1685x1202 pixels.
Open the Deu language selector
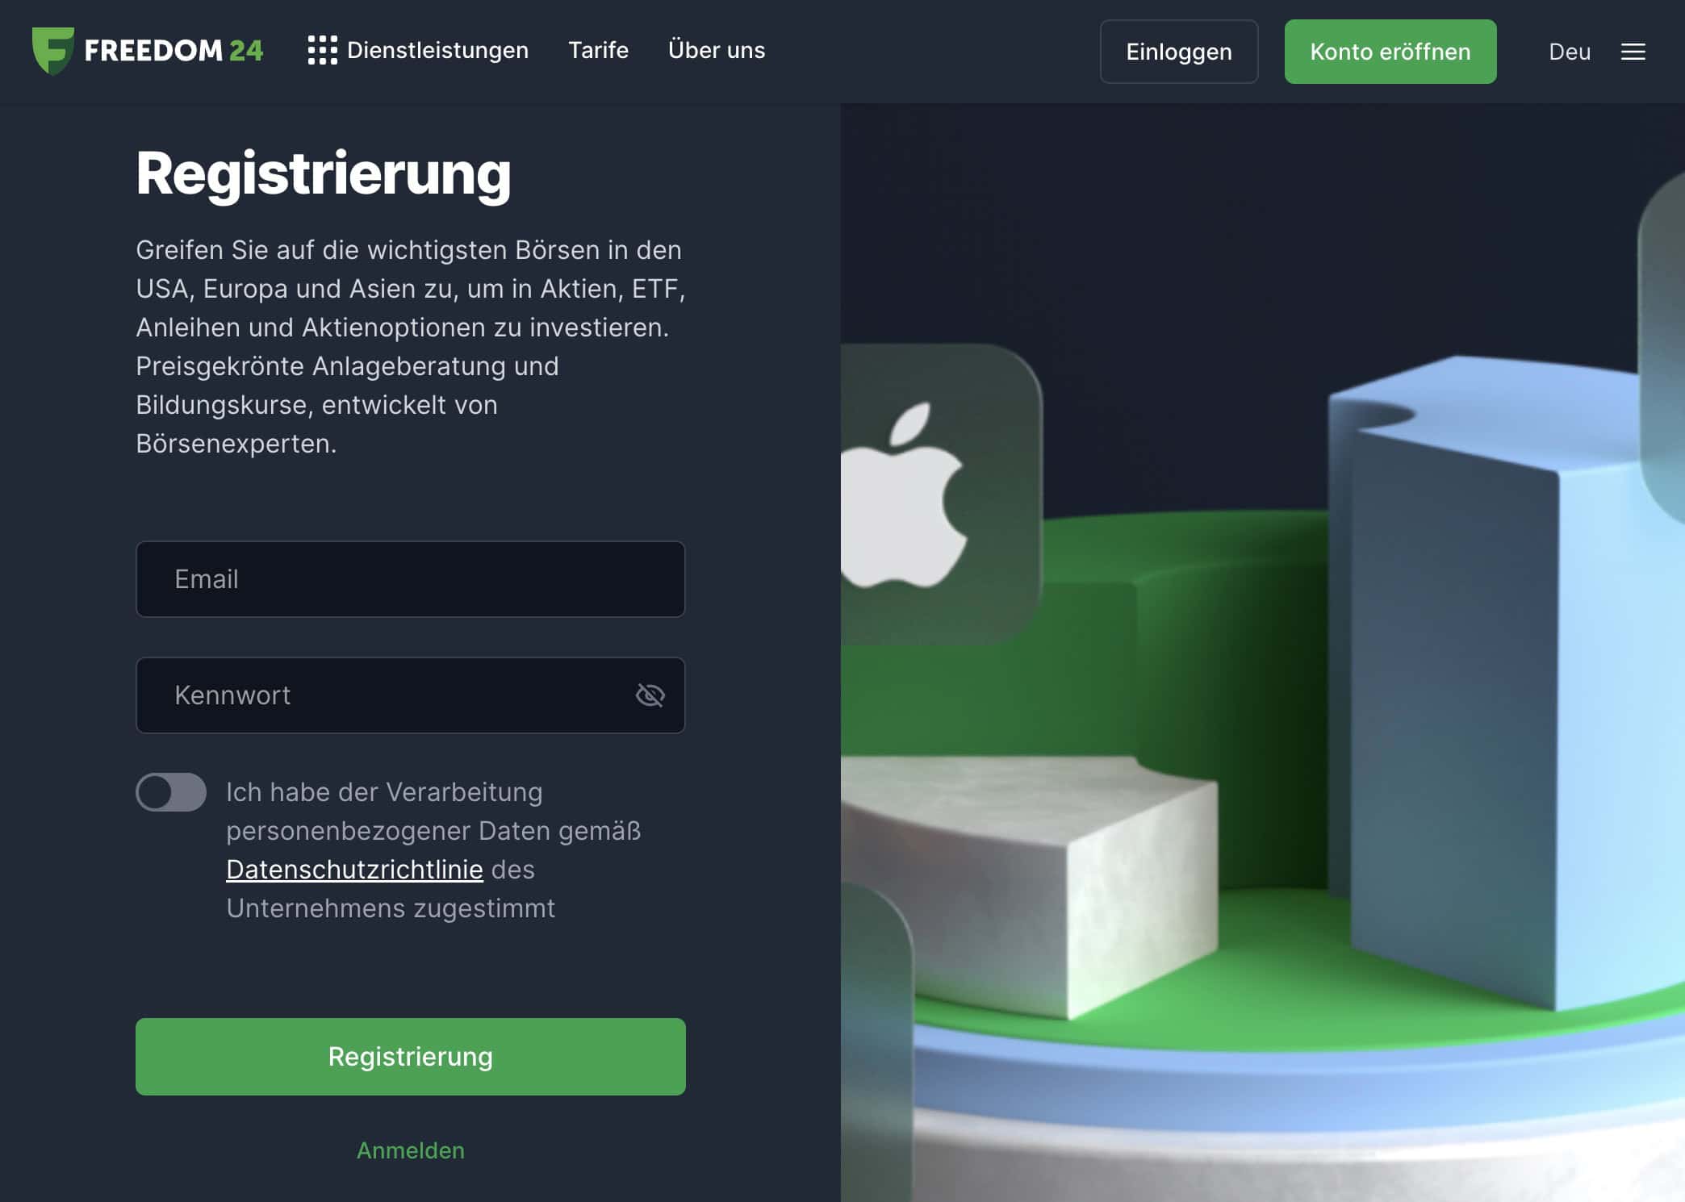(x=1569, y=52)
